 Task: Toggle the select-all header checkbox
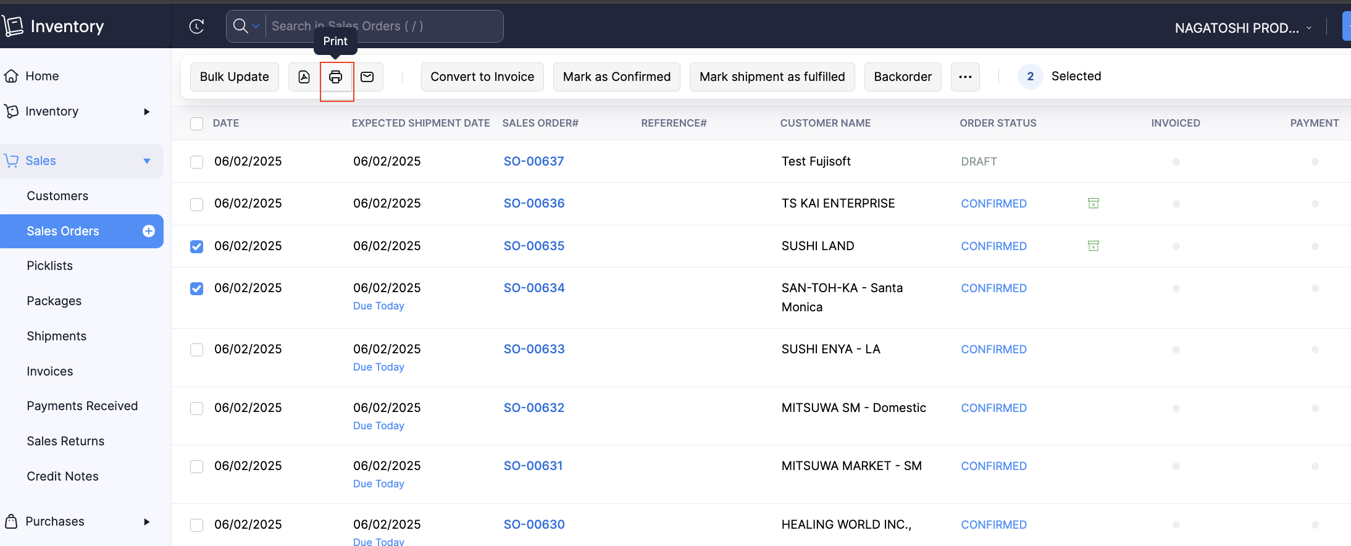(196, 124)
